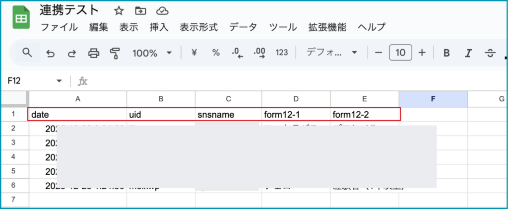Select column F header
508x209 pixels.
(x=433, y=98)
